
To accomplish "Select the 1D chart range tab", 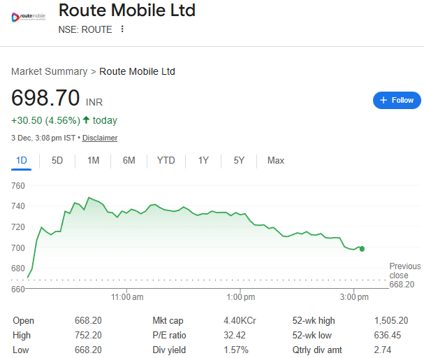I will pyautogui.click(x=22, y=161).
